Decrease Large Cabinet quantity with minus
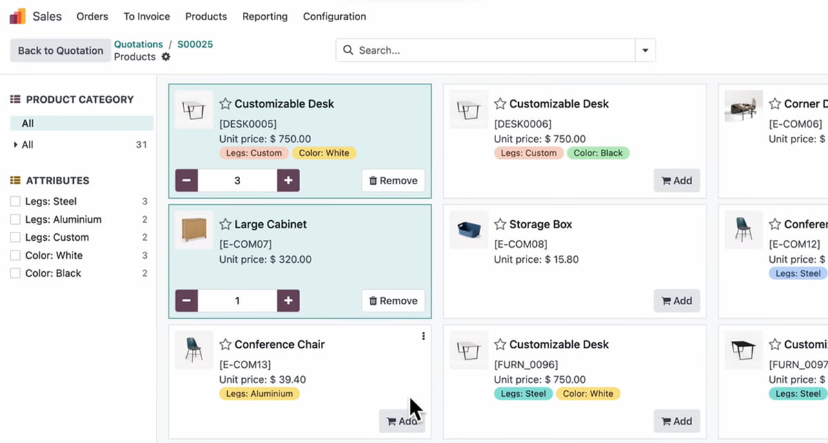This screenshot has height=443, width=828. tap(187, 301)
